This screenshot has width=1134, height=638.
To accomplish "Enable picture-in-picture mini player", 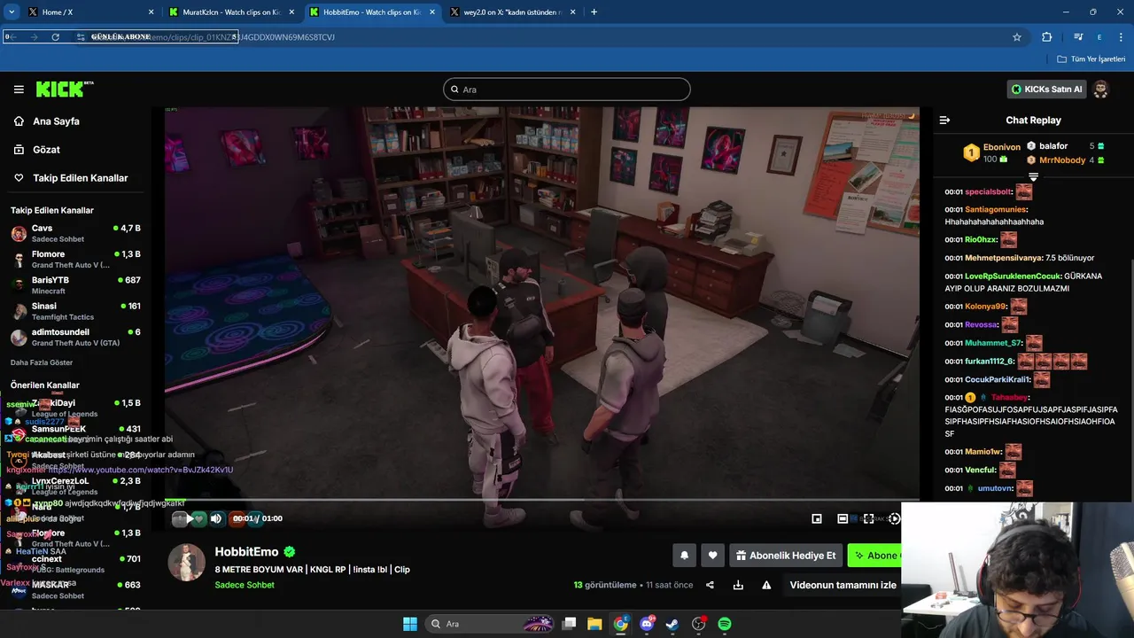I will [x=817, y=518].
